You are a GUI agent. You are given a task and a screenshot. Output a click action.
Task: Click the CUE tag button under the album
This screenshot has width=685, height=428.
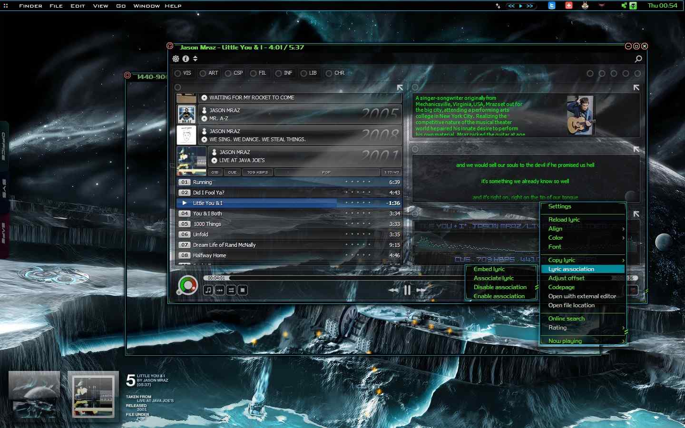click(x=232, y=172)
